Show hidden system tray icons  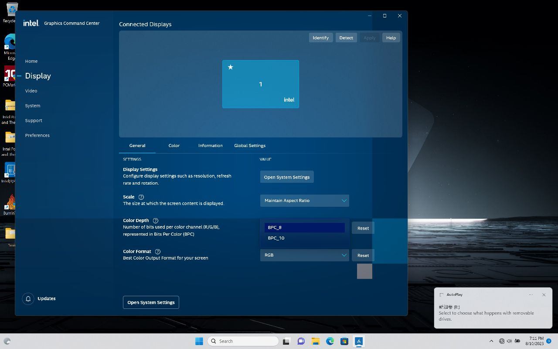click(x=491, y=341)
